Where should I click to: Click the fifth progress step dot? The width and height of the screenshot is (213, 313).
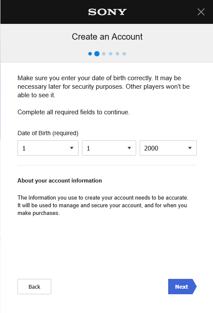pyautogui.click(x=117, y=54)
